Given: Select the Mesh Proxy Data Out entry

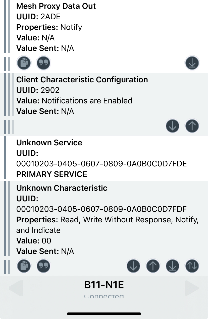Looking at the screenshot, I should [104, 27].
